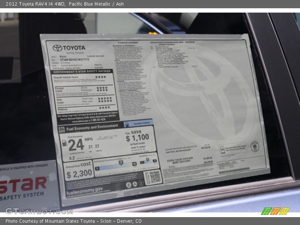This screenshot has width=300, height=225.
Task: Click the GTCARLOT.COM watermark
Action: click(x=39, y=211)
